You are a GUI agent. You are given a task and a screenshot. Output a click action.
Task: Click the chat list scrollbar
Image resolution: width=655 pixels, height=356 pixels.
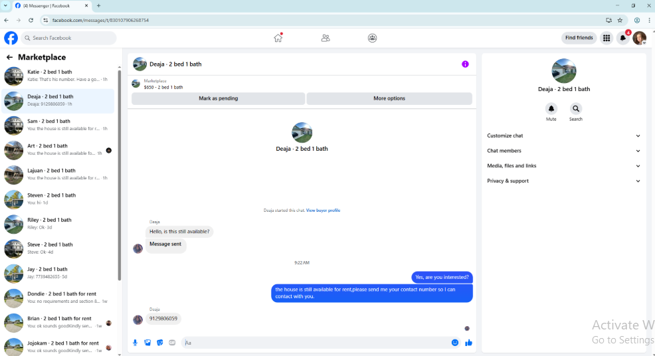120,175
